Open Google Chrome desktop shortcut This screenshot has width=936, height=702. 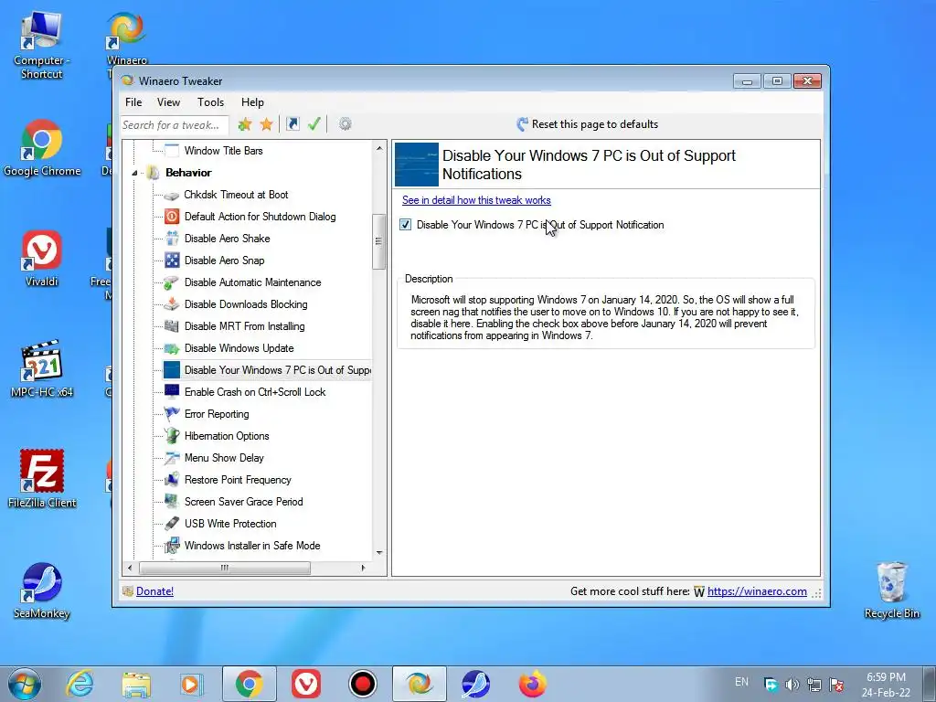coord(42,148)
